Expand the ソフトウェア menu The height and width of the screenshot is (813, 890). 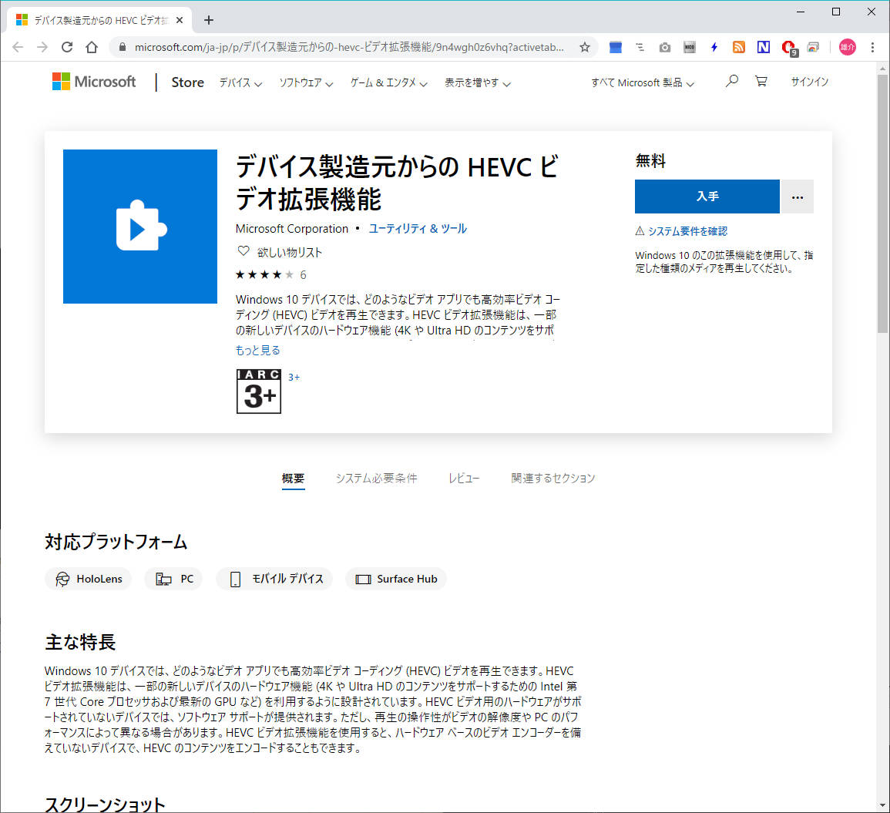pyautogui.click(x=306, y=83)
